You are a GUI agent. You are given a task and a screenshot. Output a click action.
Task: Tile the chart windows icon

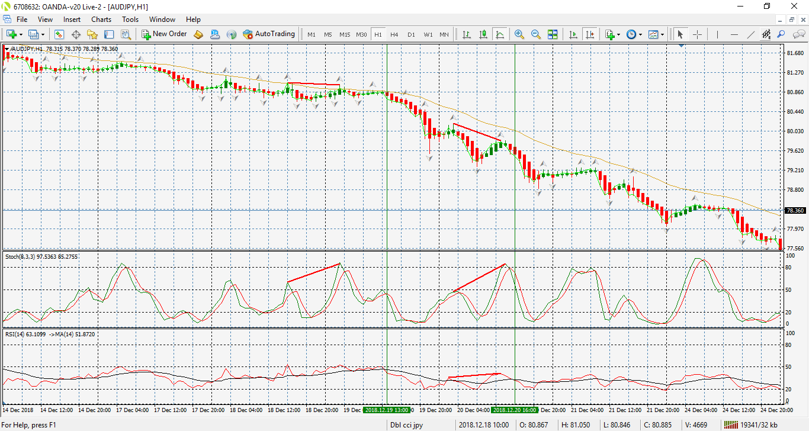pyautogui.click(x=553, y=34)
